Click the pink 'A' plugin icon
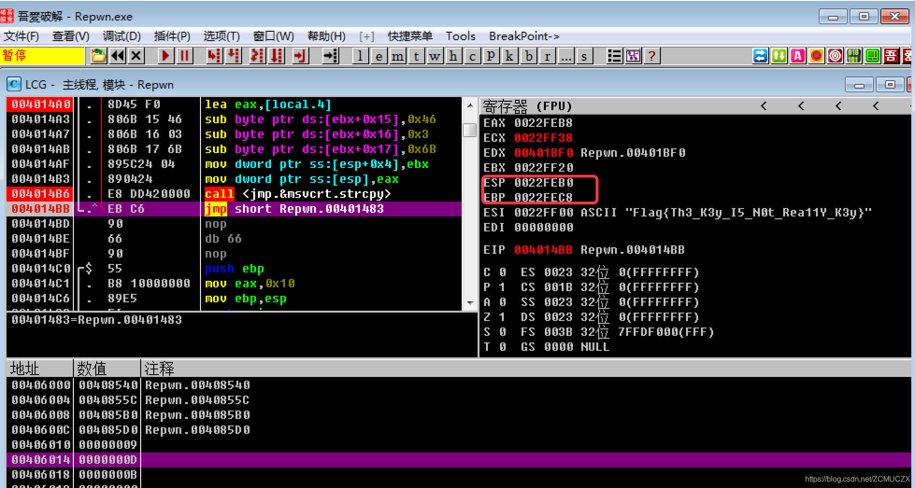915x488 pixels. click(798, 56)
